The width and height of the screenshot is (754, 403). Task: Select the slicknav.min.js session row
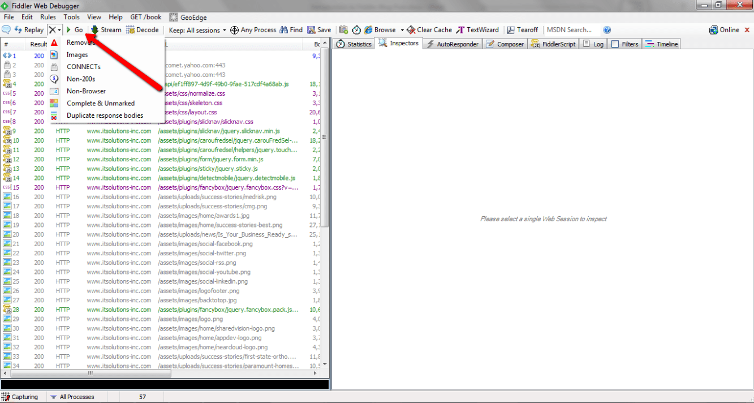[161, 131]
